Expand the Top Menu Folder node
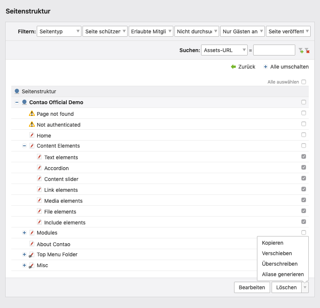Viewport: 320px width, 308px height. tap(24, 254)
